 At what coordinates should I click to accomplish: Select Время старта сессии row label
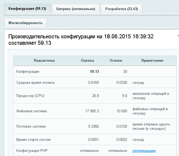coord(33,140)
